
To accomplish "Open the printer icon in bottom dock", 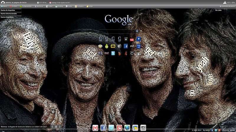I will (x=143, y=128).
